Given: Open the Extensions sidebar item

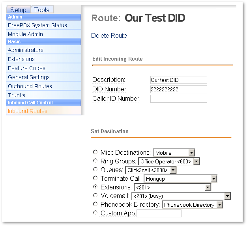Looking at the screenshot, I should pos(21,59).
